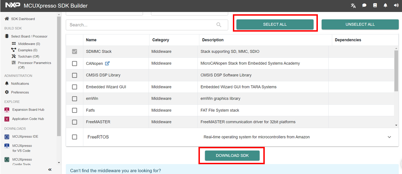Click the SDK Dashboard home icon
The height and width of the screenshot is (174, 402).
tap(7, 19)
